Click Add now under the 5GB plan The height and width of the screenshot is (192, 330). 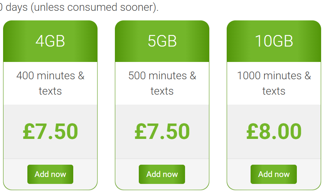pyautogui.click(x=162, y=174)
